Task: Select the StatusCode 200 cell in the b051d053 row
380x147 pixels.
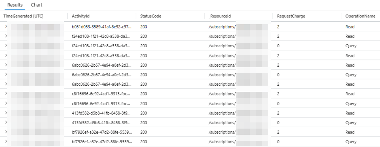Action: click(144, 27)
